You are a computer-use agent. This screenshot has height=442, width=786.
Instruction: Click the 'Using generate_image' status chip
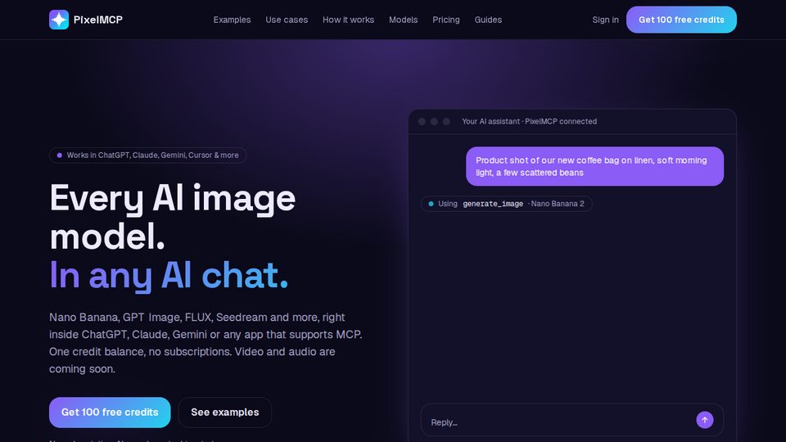(x=506, y=204)
